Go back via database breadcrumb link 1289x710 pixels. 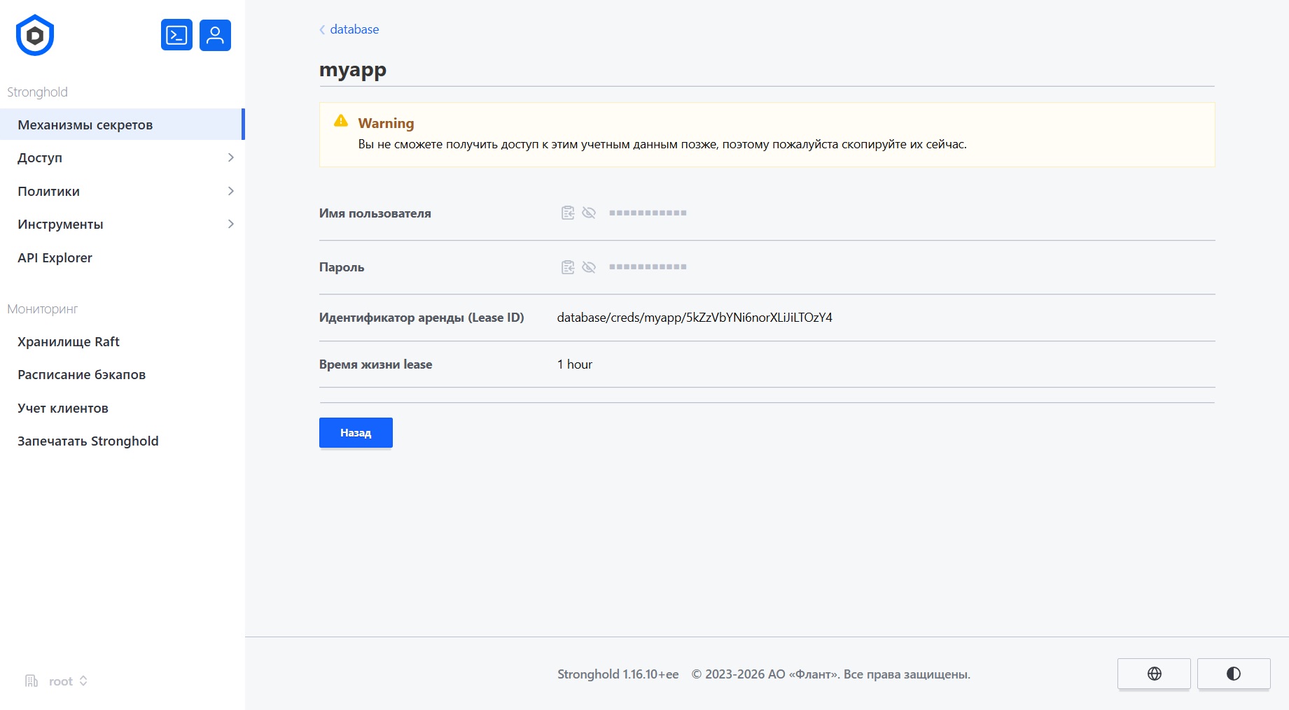354,29
